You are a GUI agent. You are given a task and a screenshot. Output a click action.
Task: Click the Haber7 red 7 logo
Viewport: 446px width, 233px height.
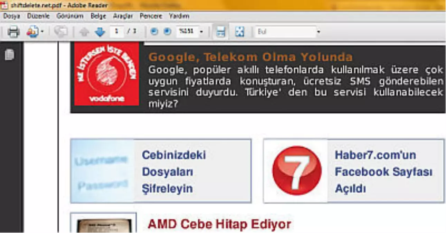297,171
